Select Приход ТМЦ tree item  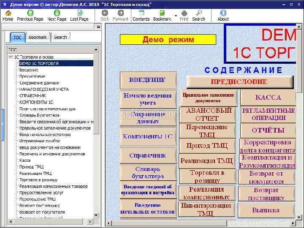[31, 167]
